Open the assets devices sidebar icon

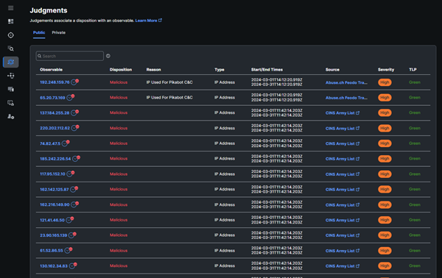(x=11, y=89)
